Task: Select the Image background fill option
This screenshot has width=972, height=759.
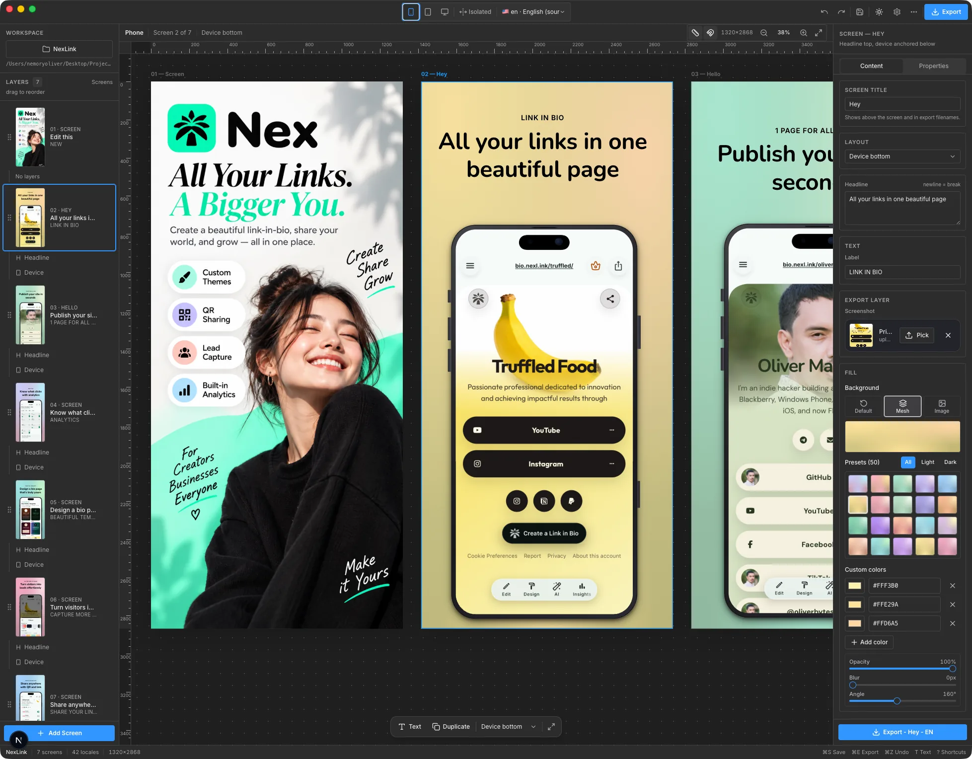Action: [942, 406]
